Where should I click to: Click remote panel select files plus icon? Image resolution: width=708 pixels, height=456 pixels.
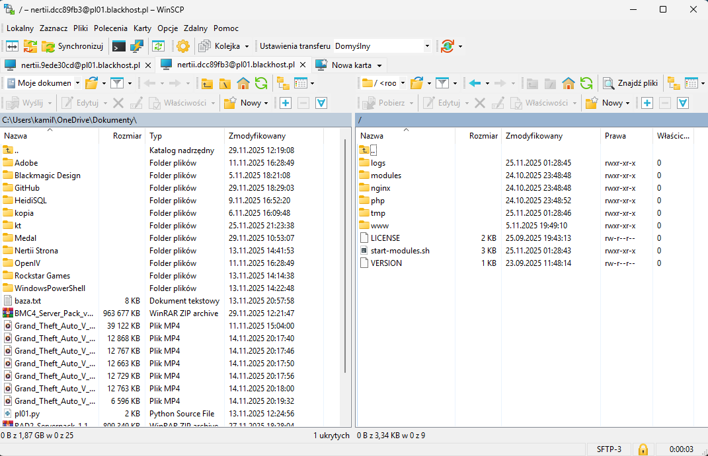[x=647, y=103]
